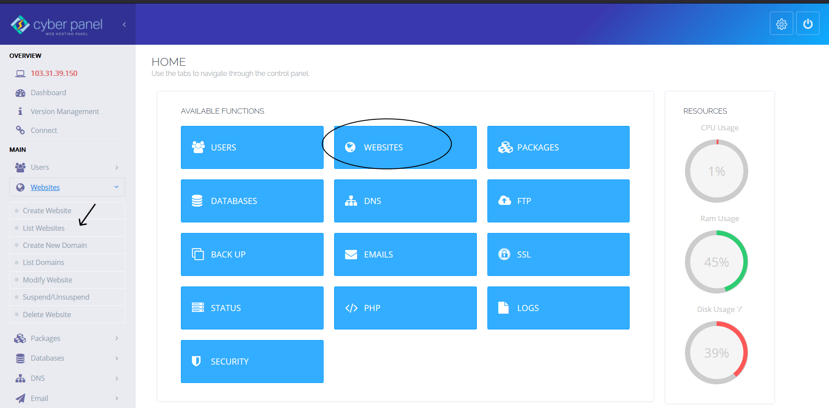Click Create New Domain
Screen dimensions: 829x408
(x=55, y=245)
